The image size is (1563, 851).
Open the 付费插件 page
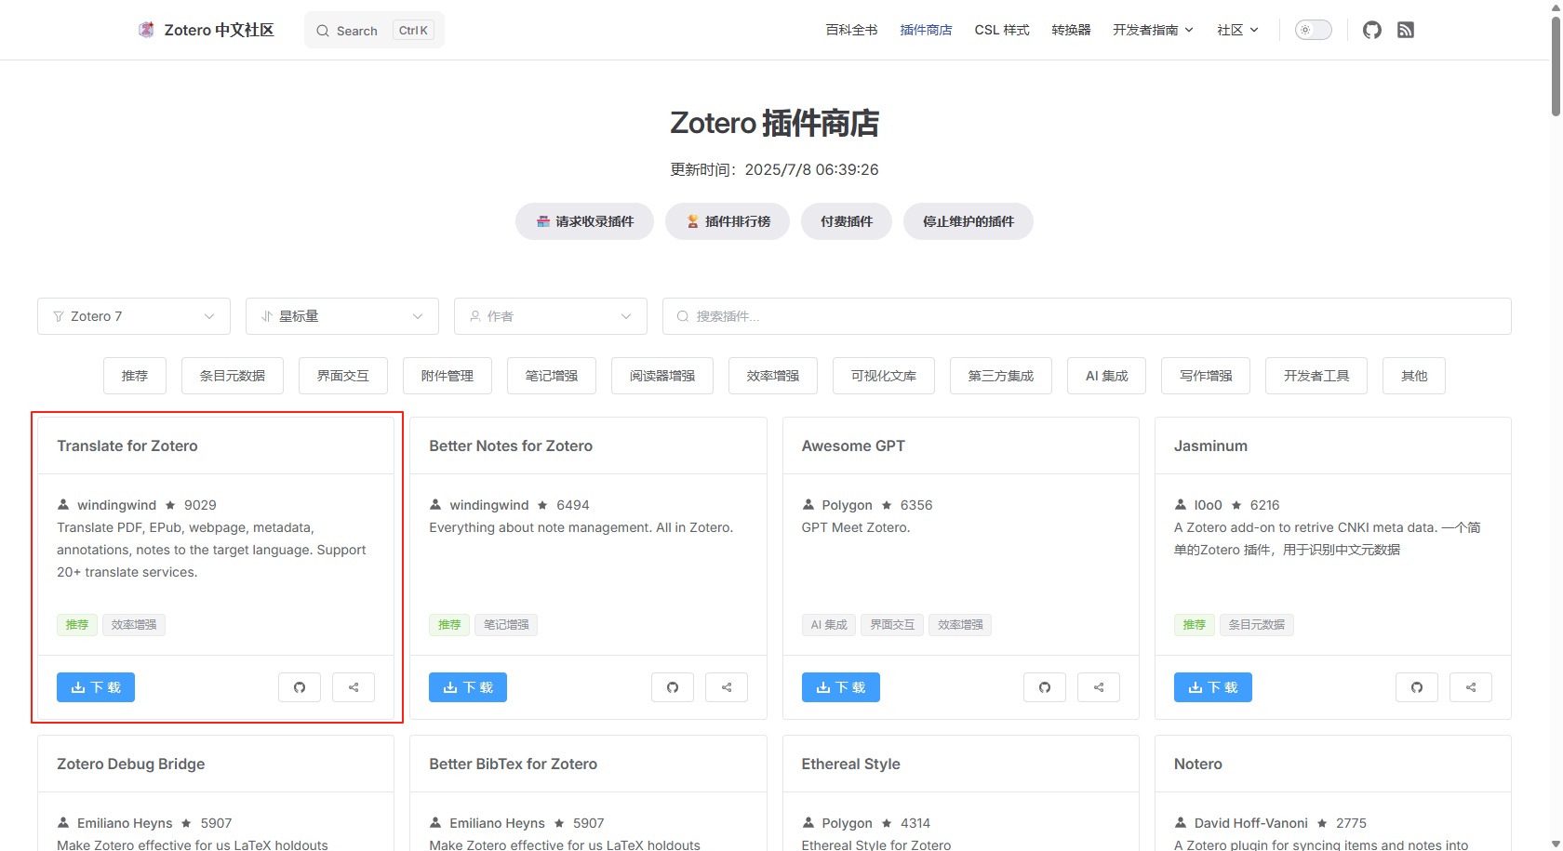(846, 221)
